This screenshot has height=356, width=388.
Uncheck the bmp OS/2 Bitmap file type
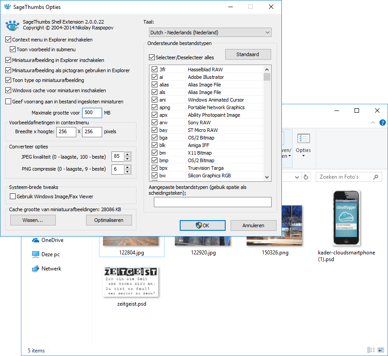tap(155, 160)
